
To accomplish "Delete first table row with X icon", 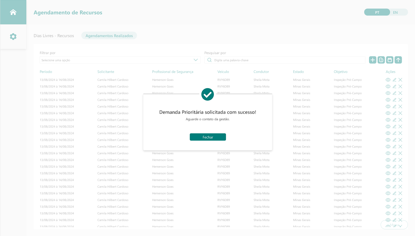I will pos(400,80).
